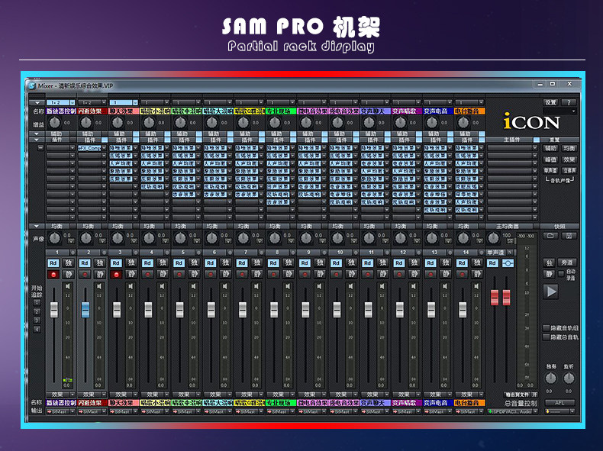Solo channel 12 with its 独 button

click(414, 263)
